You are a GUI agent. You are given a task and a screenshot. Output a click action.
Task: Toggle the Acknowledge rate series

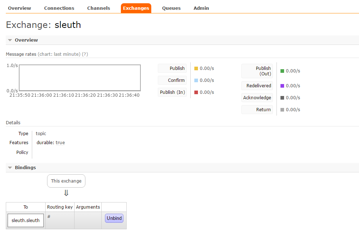[x=257, y=98]
